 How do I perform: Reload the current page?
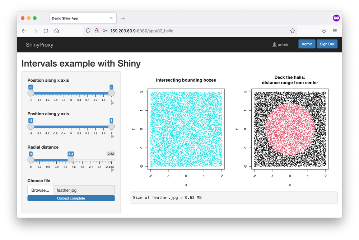(46, 31)
